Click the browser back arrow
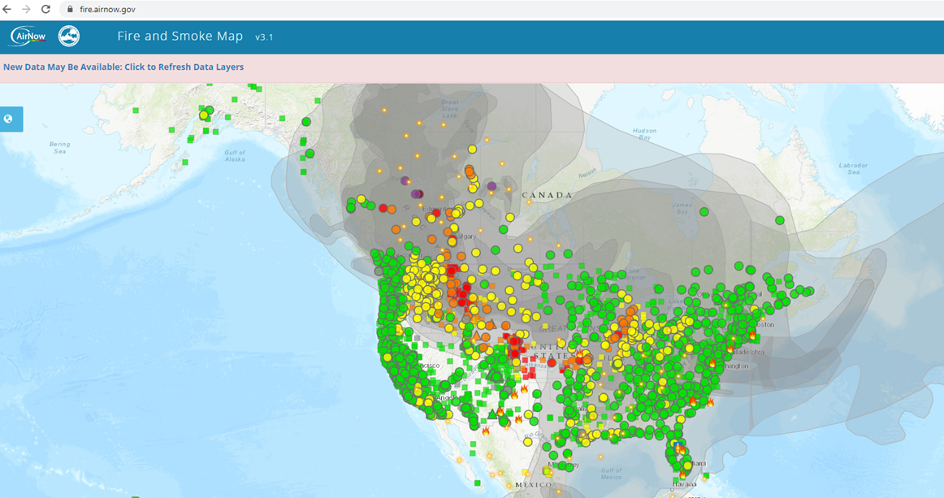Screen dimensions: 944x498 point(8,9)
